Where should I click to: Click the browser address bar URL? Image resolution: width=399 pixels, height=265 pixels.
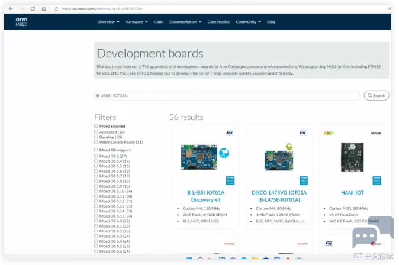click(102, 9)
